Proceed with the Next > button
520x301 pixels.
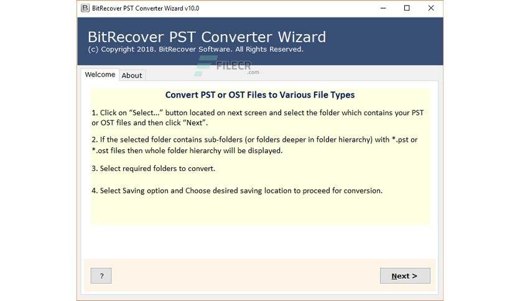click(x=405, y=276)
